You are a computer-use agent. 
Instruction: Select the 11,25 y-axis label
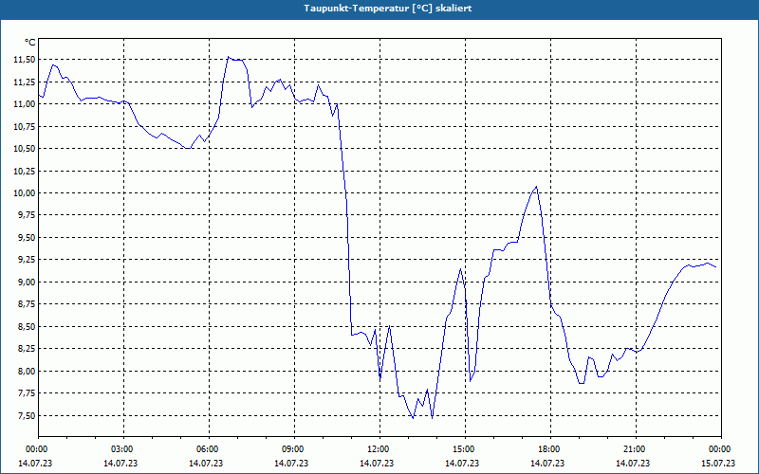25,82
